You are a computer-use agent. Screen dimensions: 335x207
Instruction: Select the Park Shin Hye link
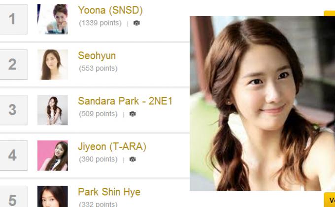point(109,192)
